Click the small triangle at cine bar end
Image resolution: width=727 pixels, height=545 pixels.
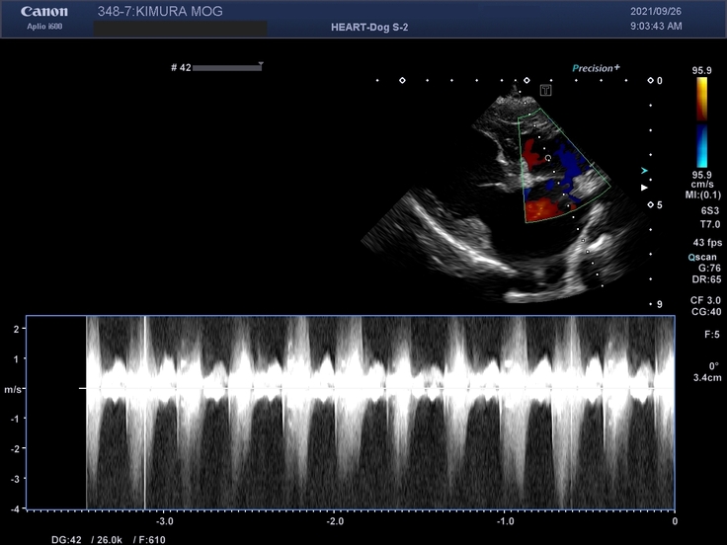[261, 64]
